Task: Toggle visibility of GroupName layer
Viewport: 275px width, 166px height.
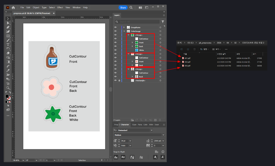Action: pos(115,27)
